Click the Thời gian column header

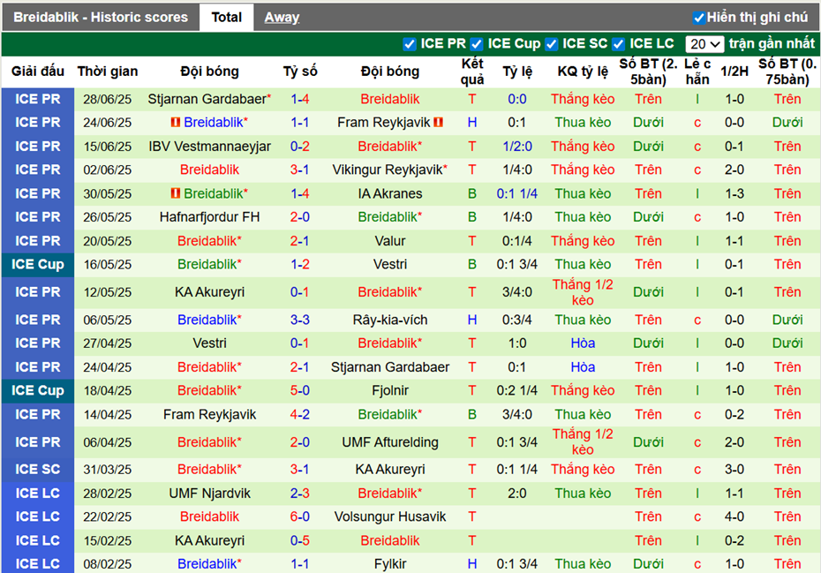[108, 72]
